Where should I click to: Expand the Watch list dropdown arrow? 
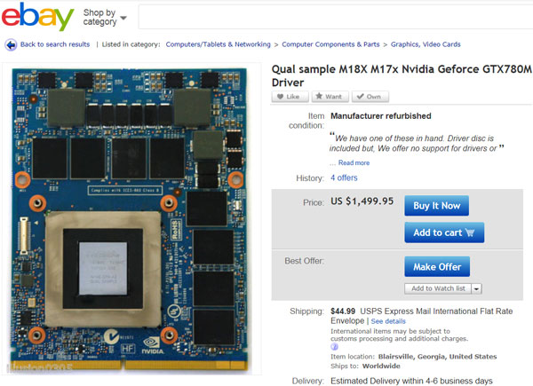(x=476, y=288)
